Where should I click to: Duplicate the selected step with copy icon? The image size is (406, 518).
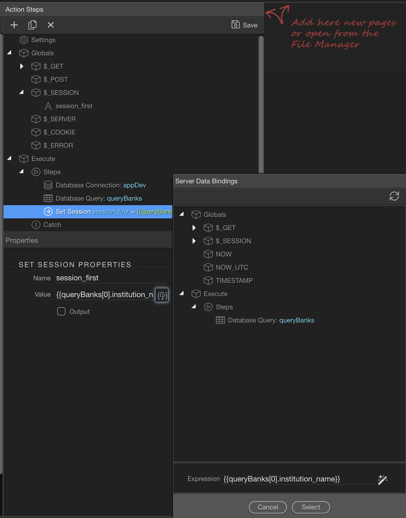[32, 25]
